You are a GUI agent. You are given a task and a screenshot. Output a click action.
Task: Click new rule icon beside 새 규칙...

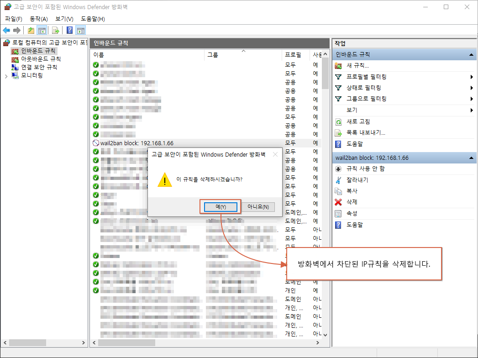pyautogui.click(x=338, y=66)
